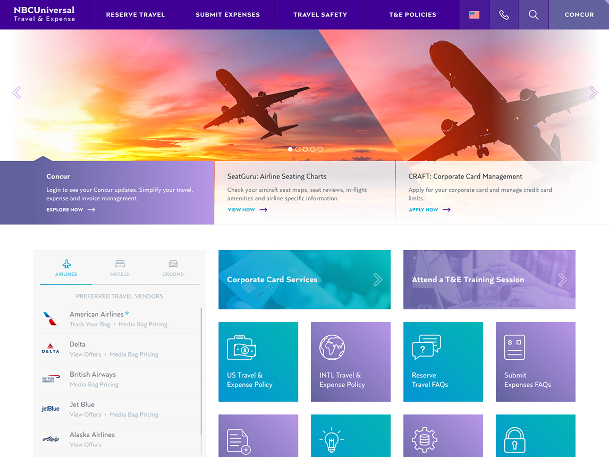Viewport: 609px width, 457px height.
Task: Open the phone contact icon
Action: point(504,15)
